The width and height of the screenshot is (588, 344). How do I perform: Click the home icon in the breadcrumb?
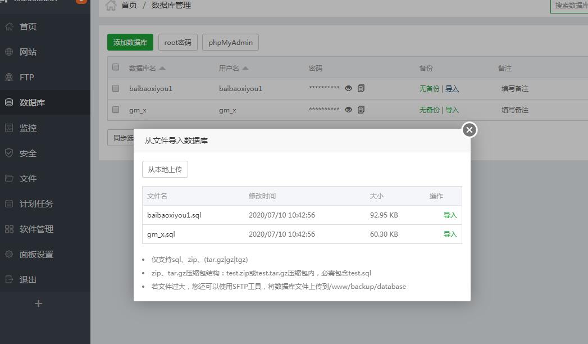click(111, 6)
